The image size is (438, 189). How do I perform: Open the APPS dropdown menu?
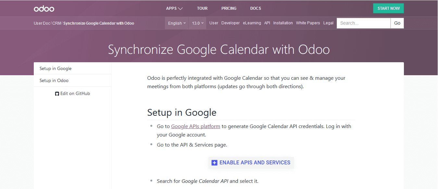174,8
